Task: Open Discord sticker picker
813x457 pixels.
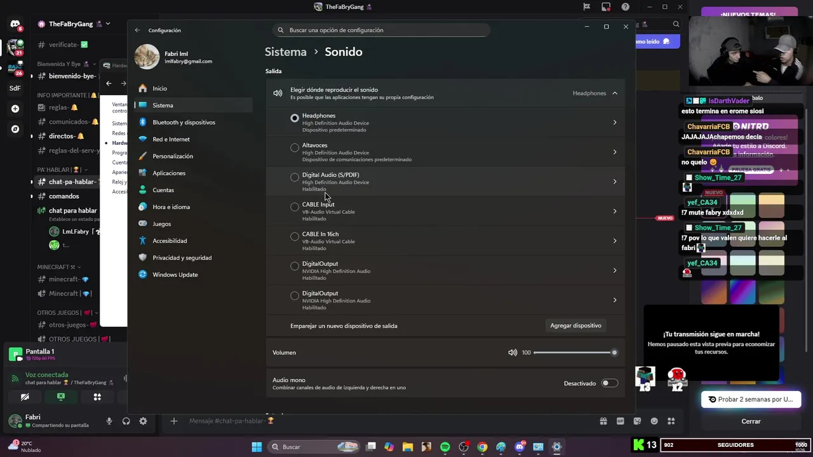Action: (x=637, y=421)
